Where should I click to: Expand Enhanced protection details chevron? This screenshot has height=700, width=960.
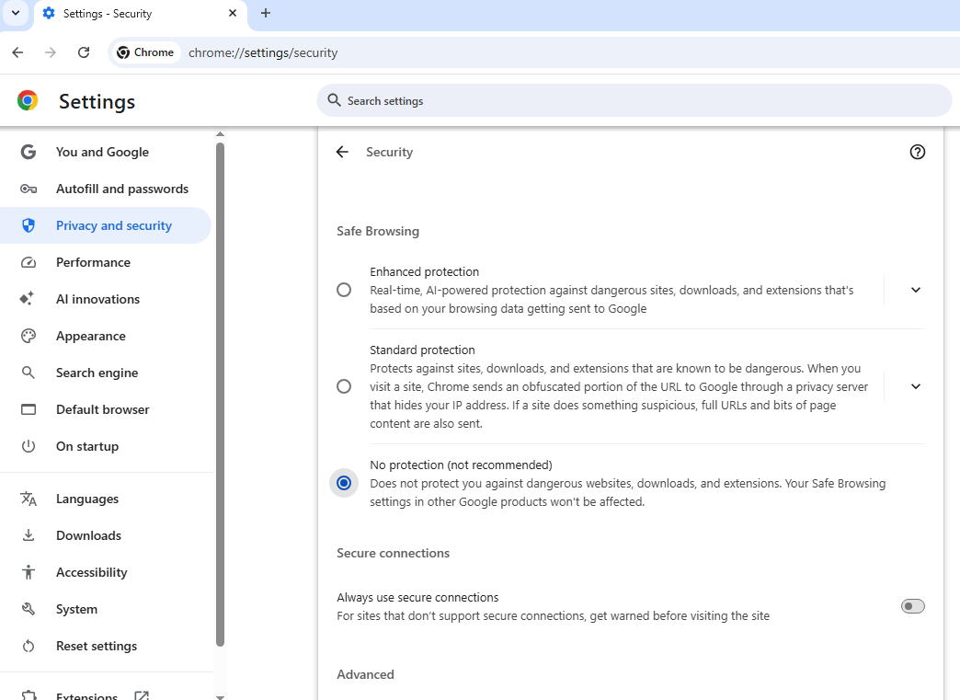click(915, 290)
